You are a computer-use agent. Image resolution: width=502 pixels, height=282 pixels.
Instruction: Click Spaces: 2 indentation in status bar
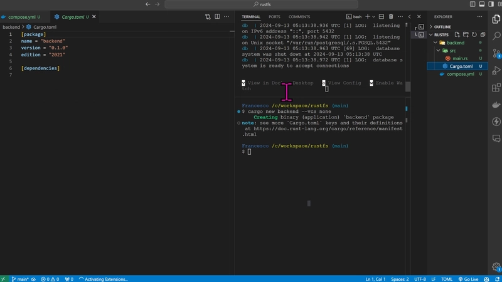pyautogui.click(x=400, y=279)
